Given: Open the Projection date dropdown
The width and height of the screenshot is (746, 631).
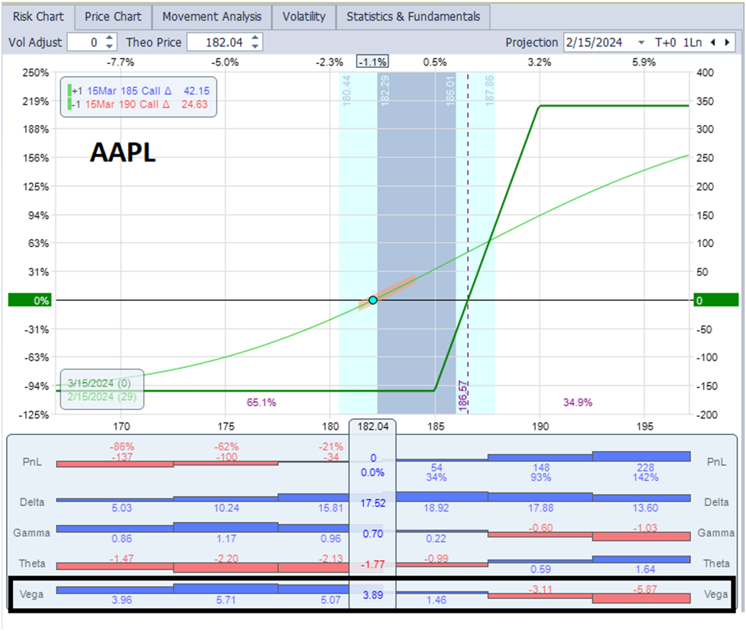Looking at the screenshot, I should coord(641,43).
